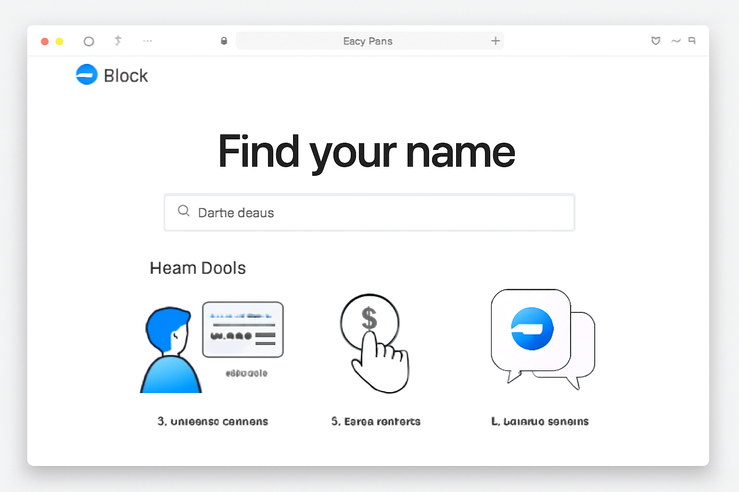This screenshot has height=492, width=739.
Task: Open a new tab with the plus button
Action: [x=495, y=41]
